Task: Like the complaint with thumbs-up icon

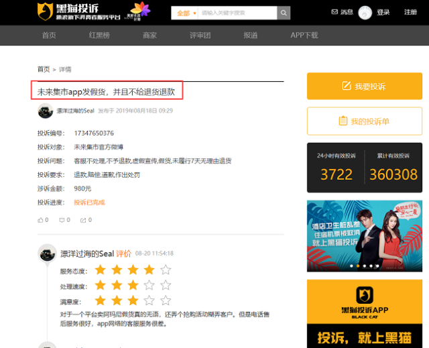Action: click(x=42, y=219)
